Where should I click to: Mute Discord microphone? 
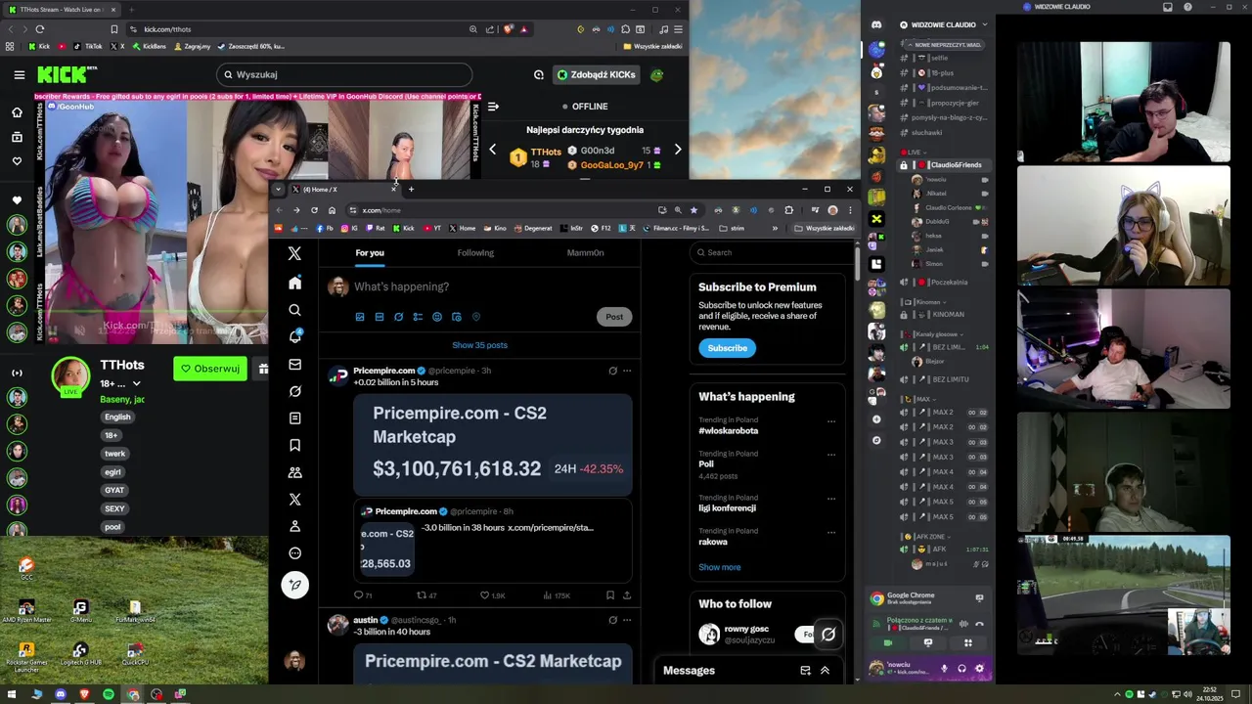click(944, 669)
